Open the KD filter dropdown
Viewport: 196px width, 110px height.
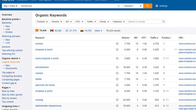pyautogui.click(x=69, y=22)
